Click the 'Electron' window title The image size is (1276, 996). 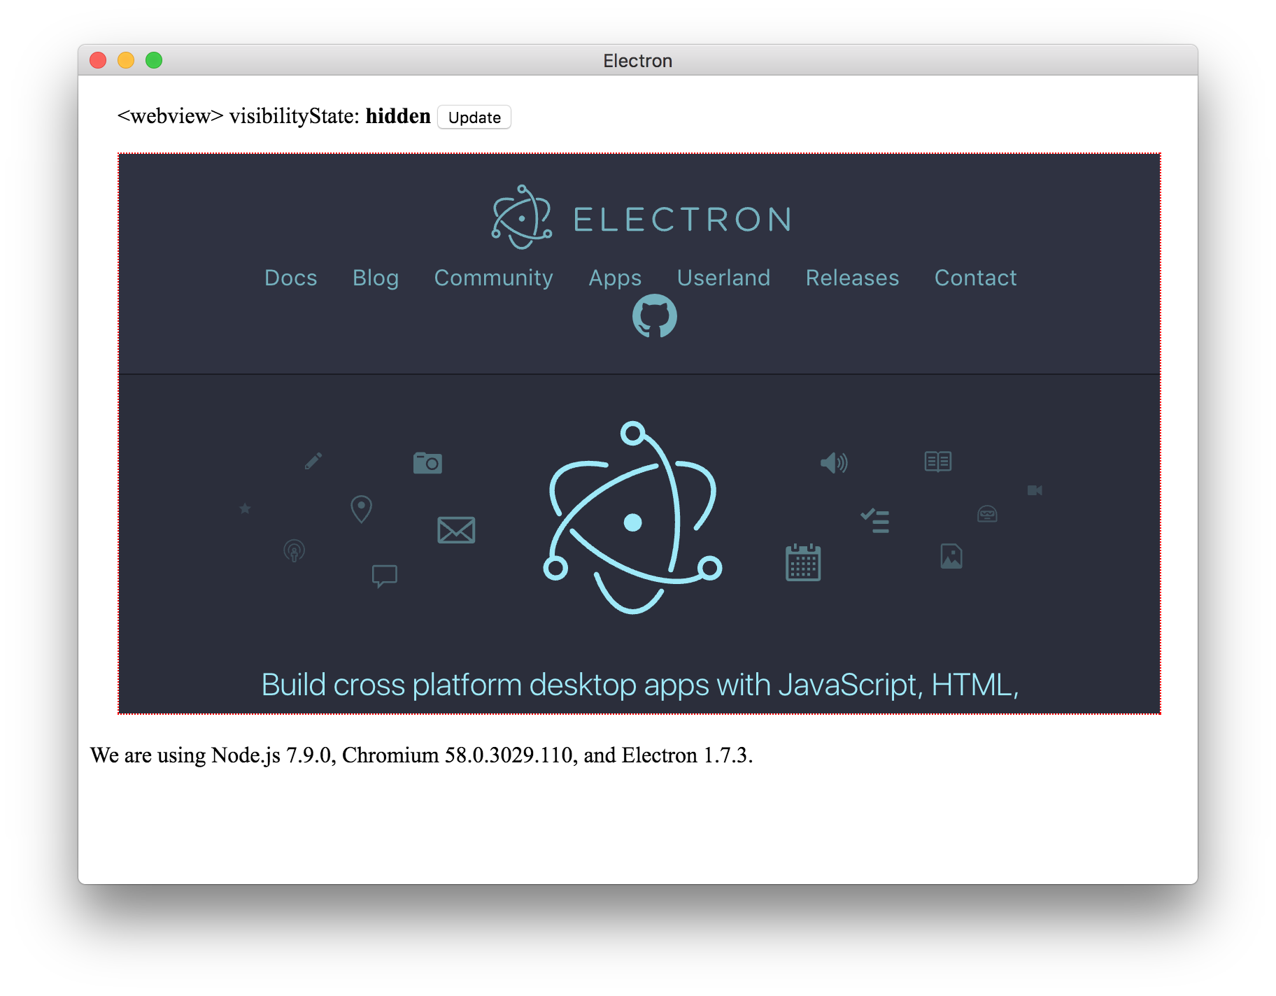tap(637, 61)
